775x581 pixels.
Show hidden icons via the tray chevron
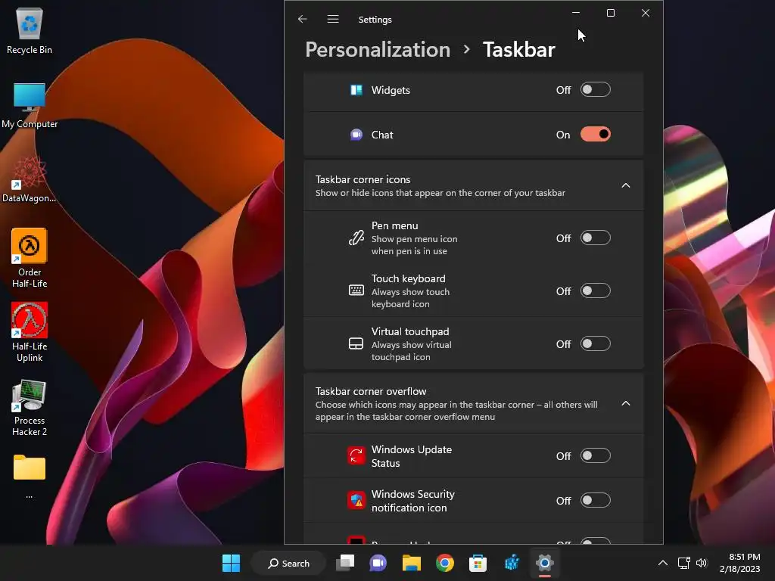pyautogui.click(x=663, y=563)
